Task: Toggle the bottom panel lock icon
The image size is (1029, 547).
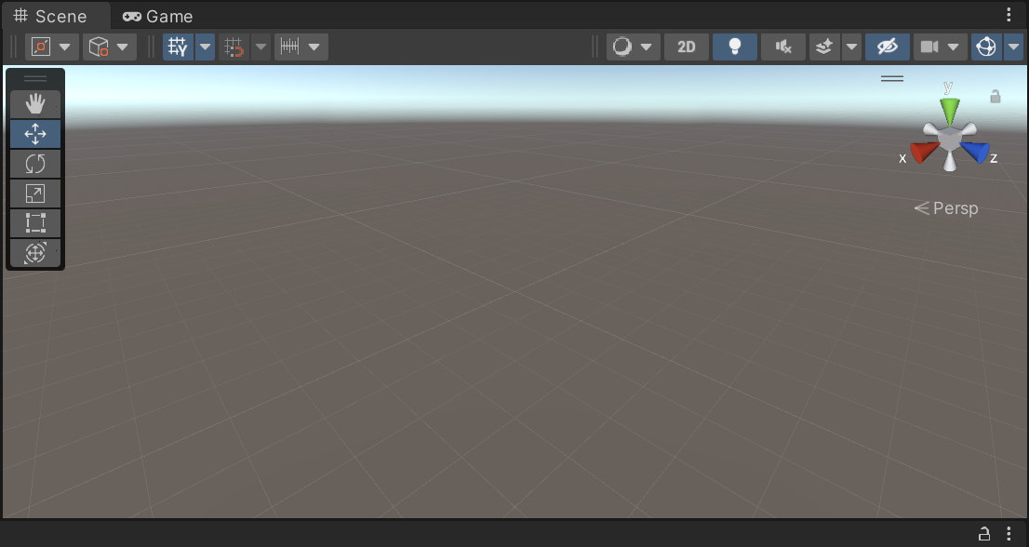Action: coord(983,533)
